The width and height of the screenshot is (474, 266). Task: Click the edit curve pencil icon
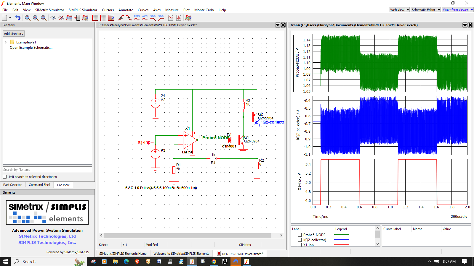pyautogui.click(x=85, y=18)
